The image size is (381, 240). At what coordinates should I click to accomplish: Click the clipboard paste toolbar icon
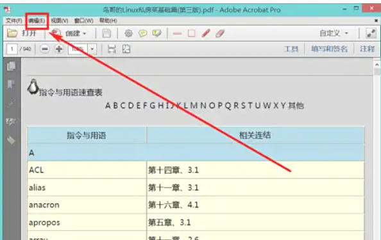106,33
